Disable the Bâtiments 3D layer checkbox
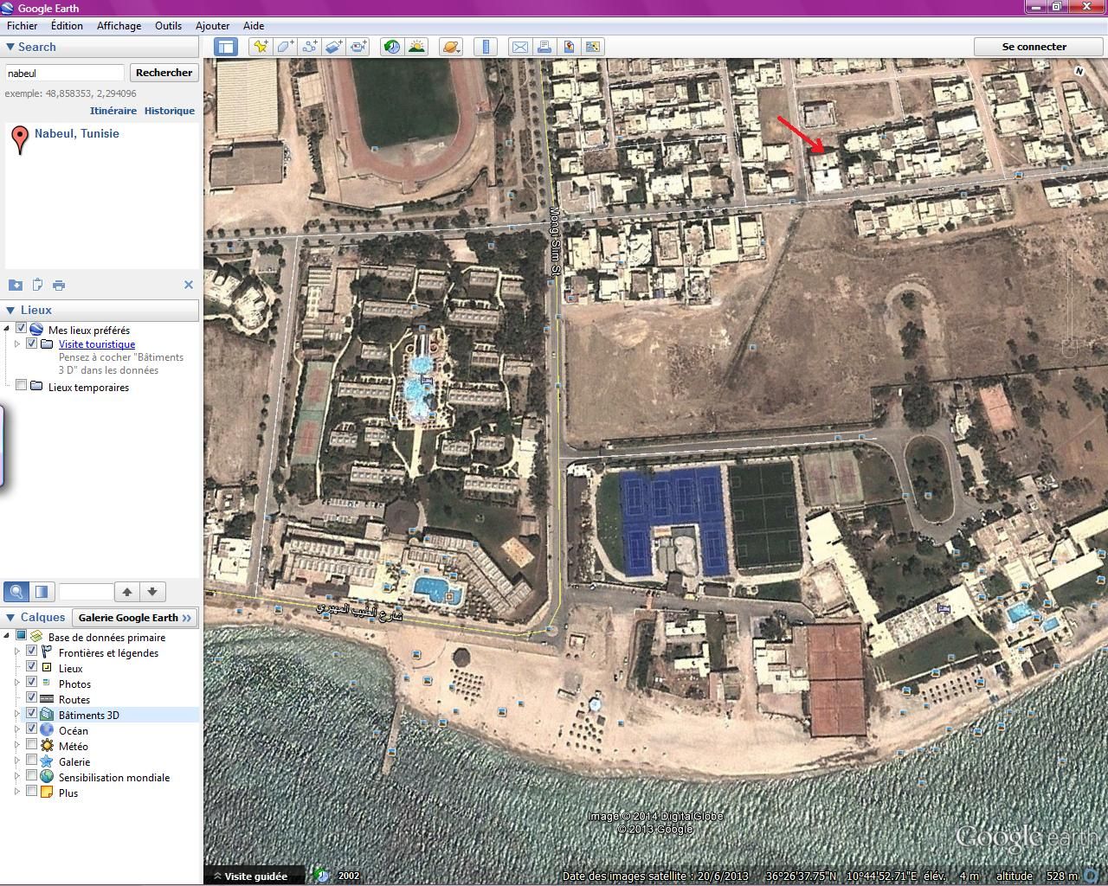Viewport: 1108px width, 886px height. [32, 714]
